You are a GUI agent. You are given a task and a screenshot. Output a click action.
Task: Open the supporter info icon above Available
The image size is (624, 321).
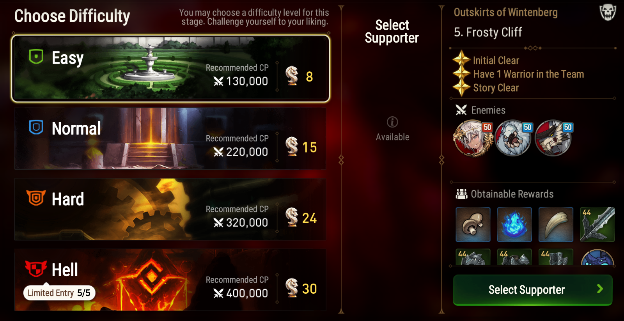point(392,122)
